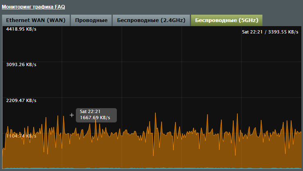The height and width of the screenshot is (171, 303).
Task: Click the word FAQ in the header
Action: [x=60, y=7]
